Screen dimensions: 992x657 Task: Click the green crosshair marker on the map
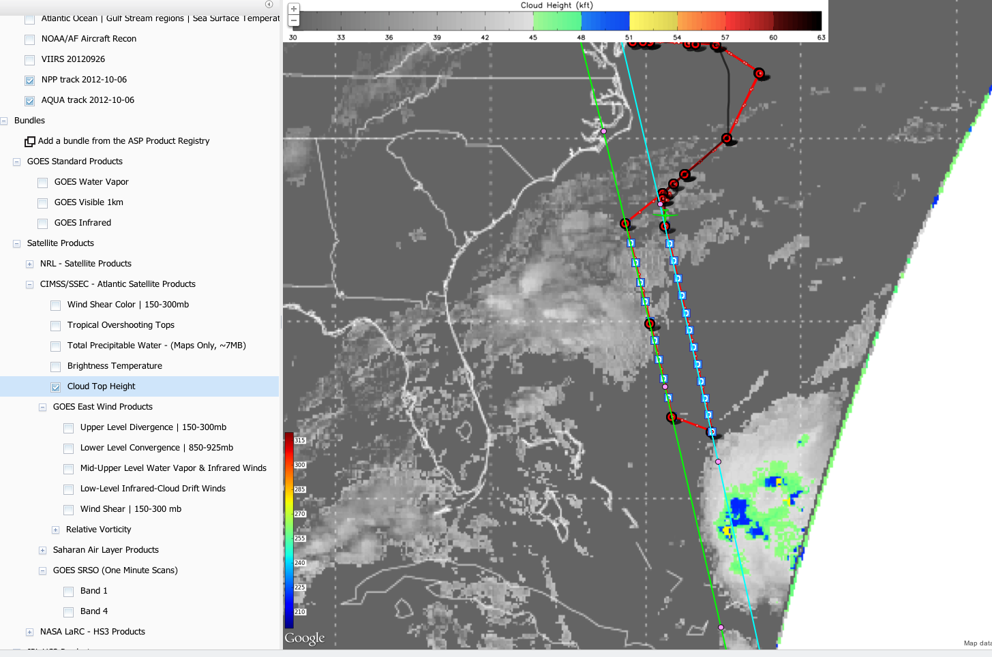[664, 214]
